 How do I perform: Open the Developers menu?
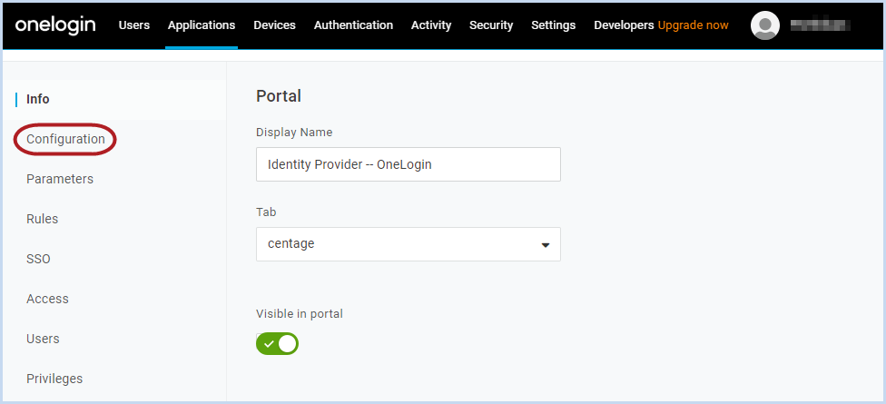[624, 25]
